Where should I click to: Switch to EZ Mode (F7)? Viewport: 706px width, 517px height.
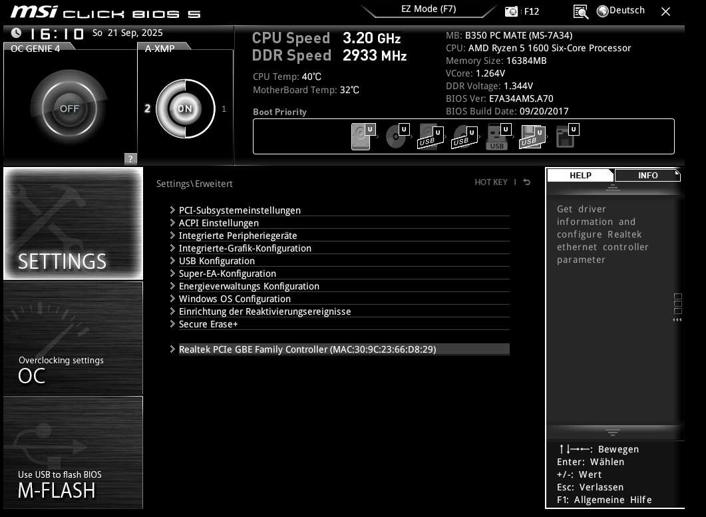click(x=429, y=9)
